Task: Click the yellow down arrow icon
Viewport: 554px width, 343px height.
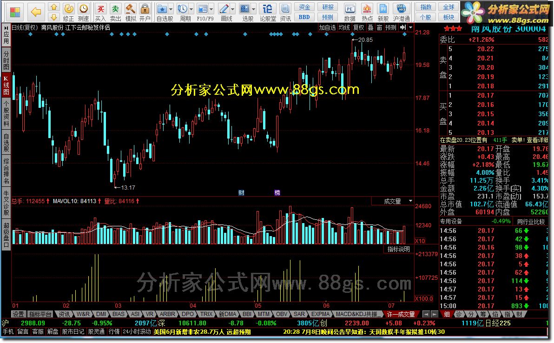Action: pos(54,17)
